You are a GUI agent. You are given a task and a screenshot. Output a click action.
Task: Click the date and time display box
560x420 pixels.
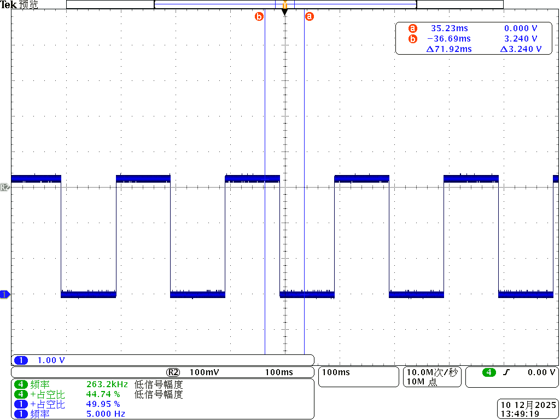pos(528,410)
